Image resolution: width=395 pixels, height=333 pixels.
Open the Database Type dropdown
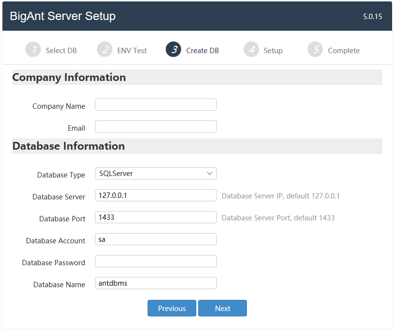tap(156, 174)
